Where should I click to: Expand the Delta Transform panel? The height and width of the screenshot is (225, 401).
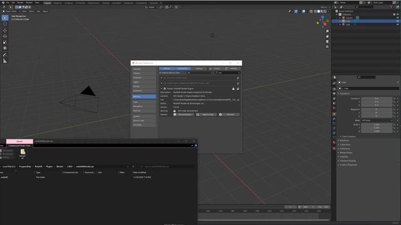(349, 137)
